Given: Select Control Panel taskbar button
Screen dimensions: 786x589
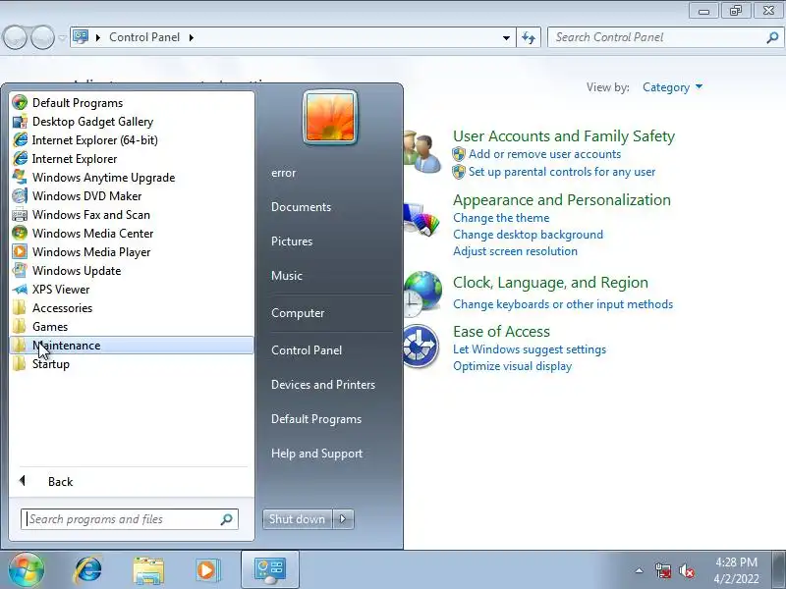Looking at the screenshot, I should pyautogui.click(x=270, y=570).
